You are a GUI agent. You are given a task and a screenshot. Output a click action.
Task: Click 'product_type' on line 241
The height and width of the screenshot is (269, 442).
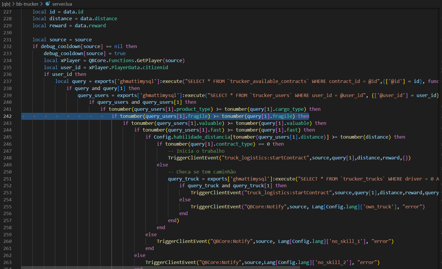(x=193, y=109)
